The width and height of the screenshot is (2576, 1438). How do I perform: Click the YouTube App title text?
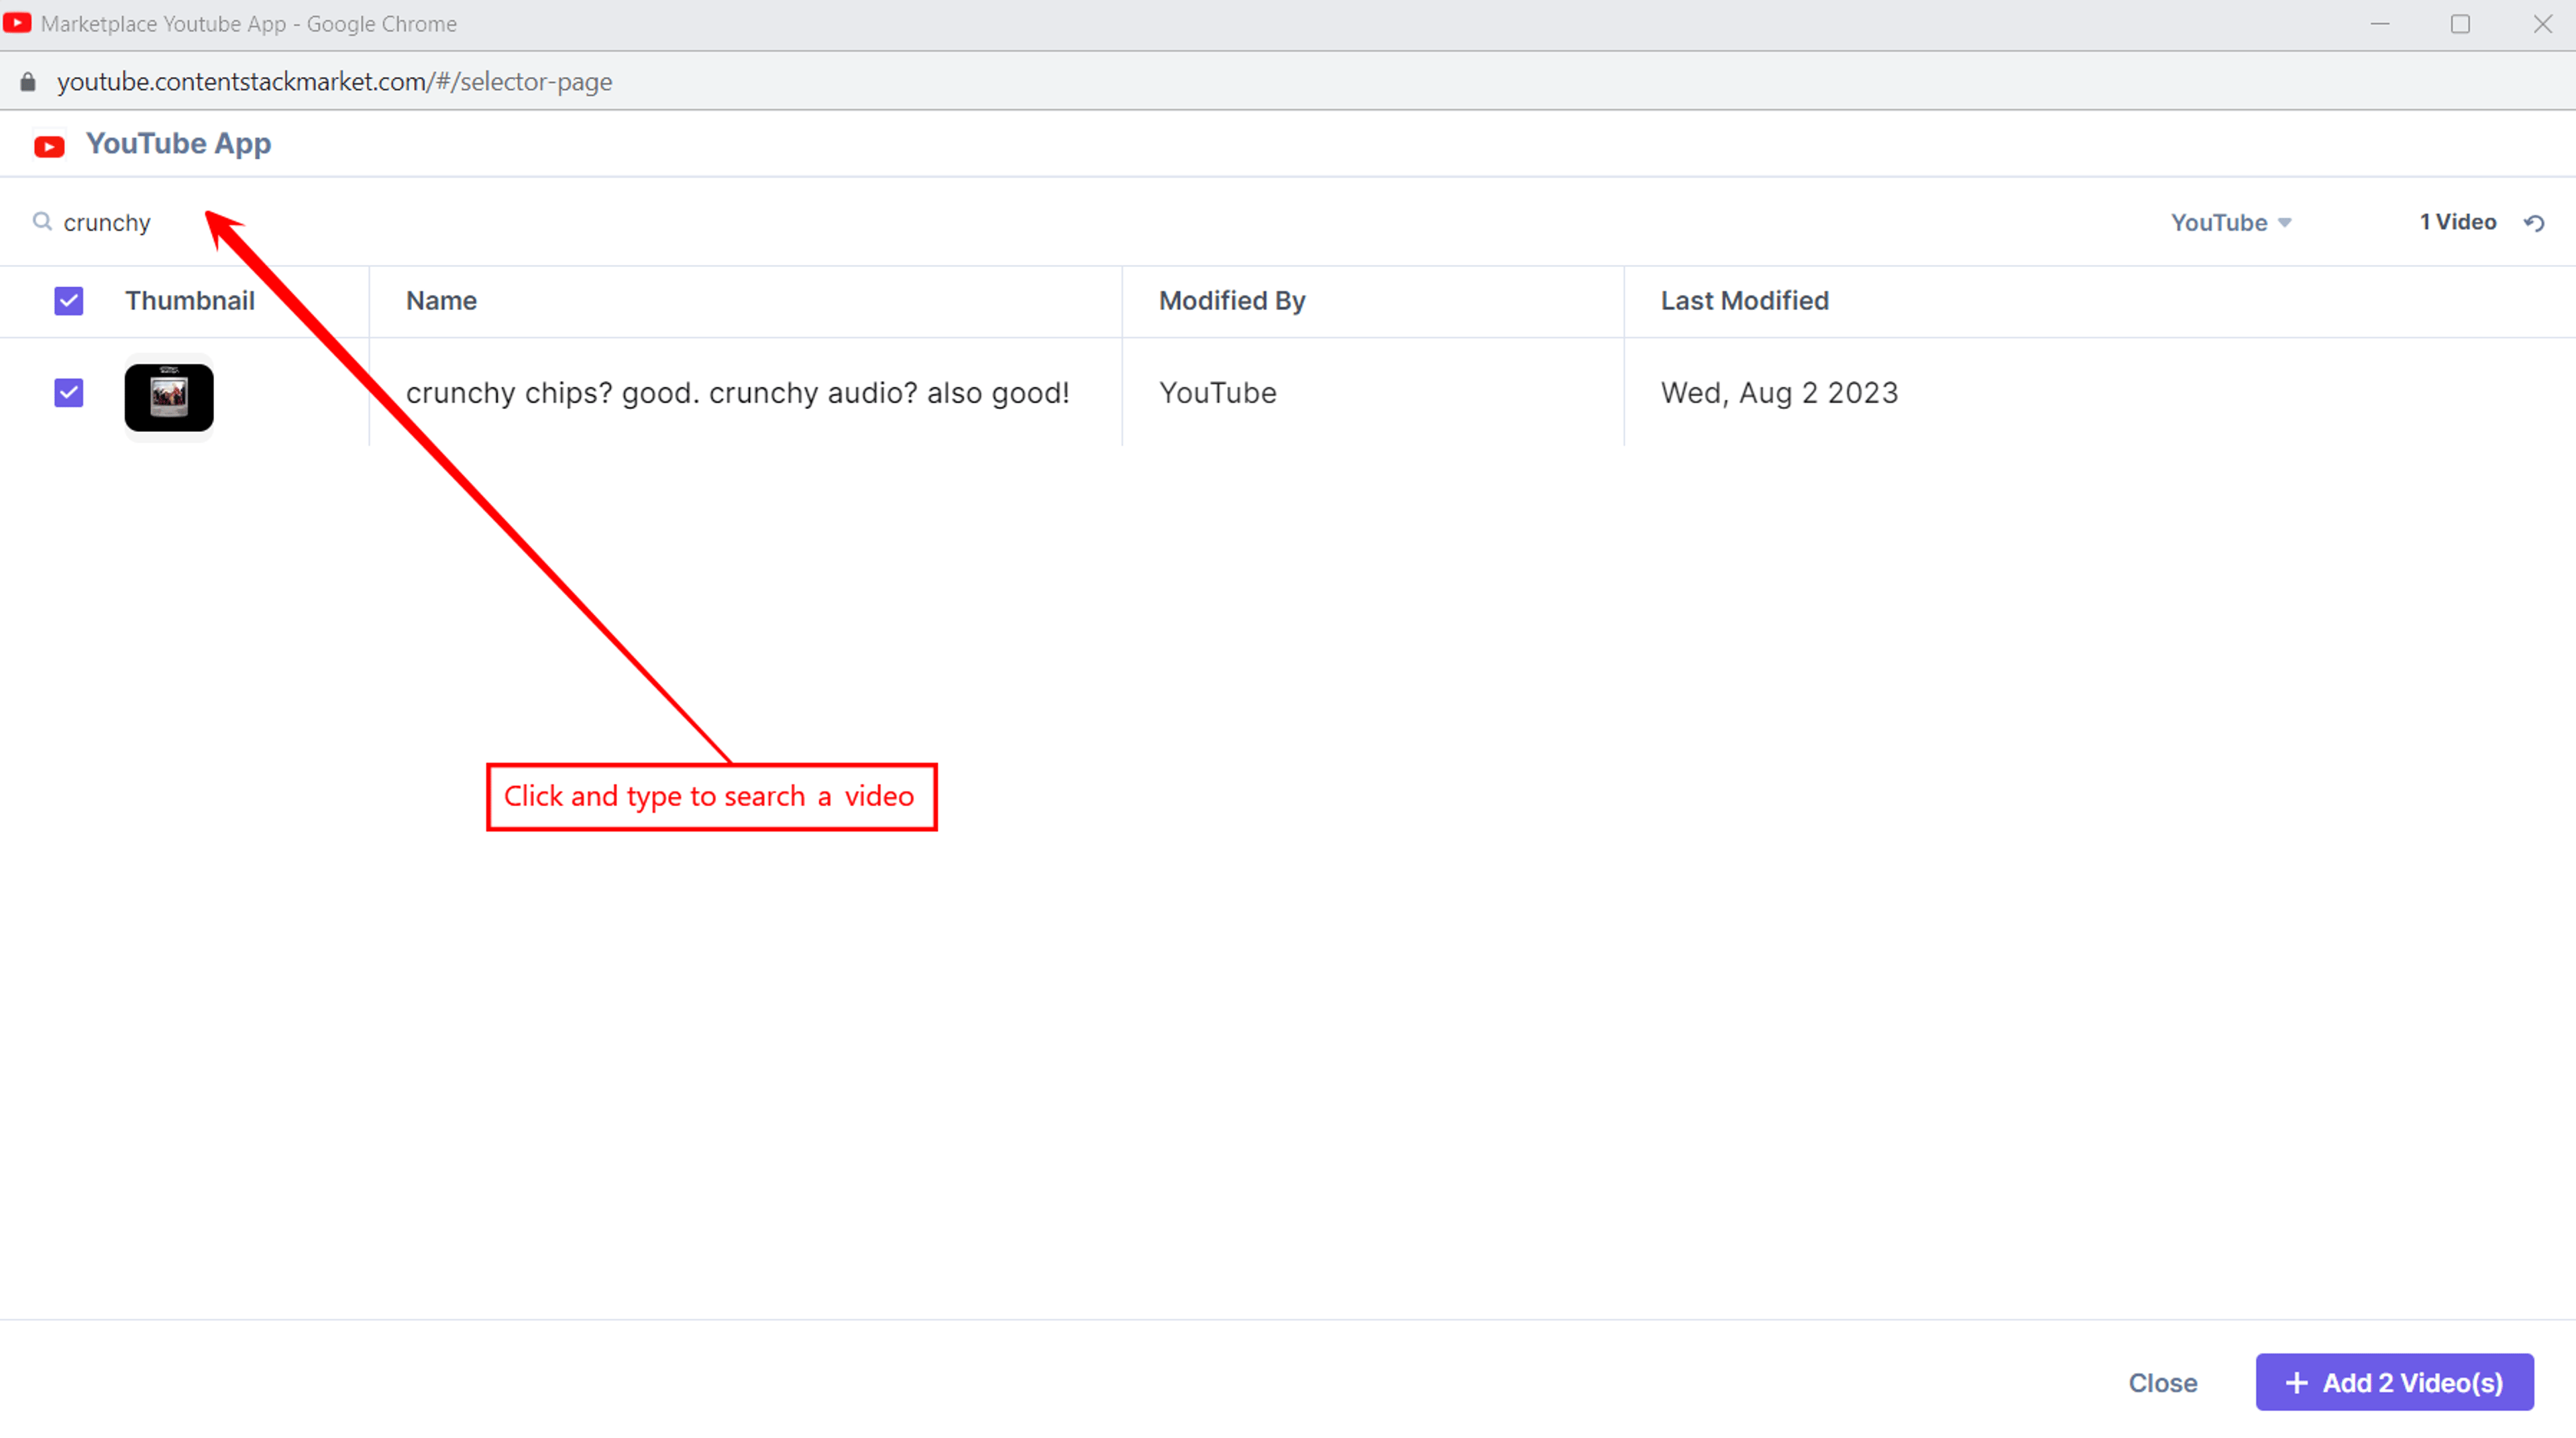coord(178,144)
